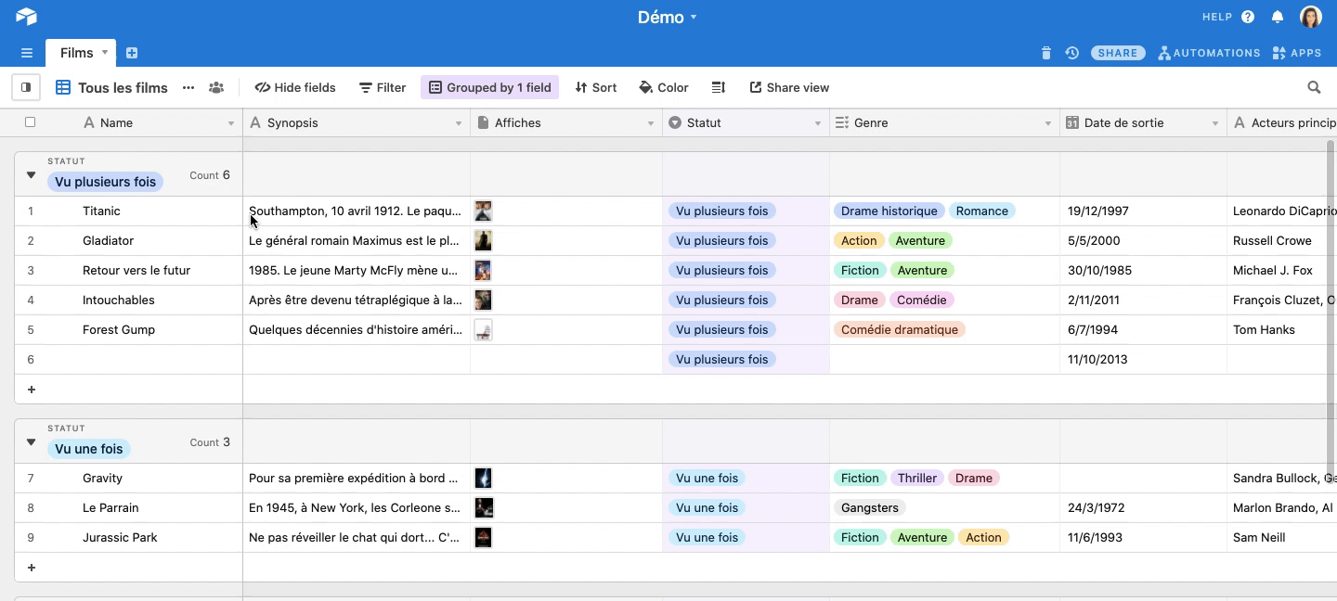Add a record to Vu plusieurs fois group
1337x601 pixels.
32,390
